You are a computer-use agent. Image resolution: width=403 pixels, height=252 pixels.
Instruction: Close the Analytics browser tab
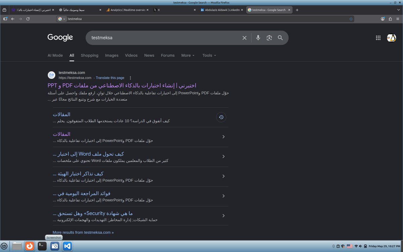click(147, 10)
